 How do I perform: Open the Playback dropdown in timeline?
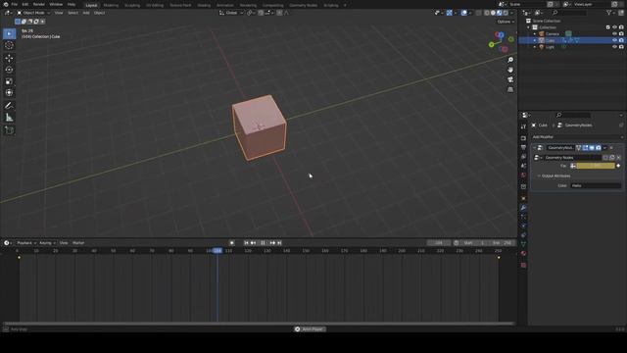pyautogui.click(x=26, y=243)
